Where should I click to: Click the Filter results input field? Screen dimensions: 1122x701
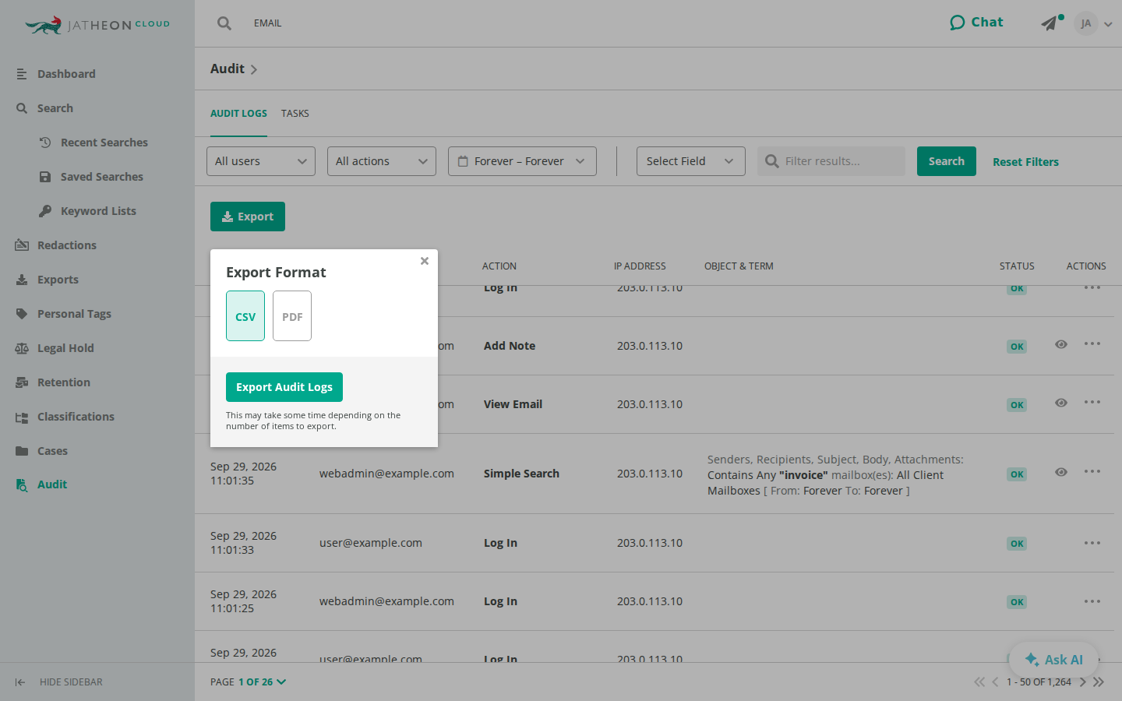[831, 161]
